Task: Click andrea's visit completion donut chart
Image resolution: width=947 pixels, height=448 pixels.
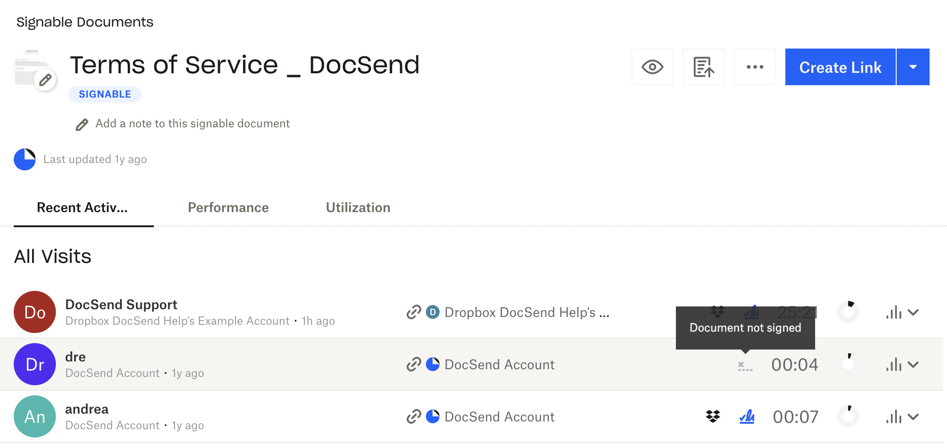Action: tap(848, 416)
